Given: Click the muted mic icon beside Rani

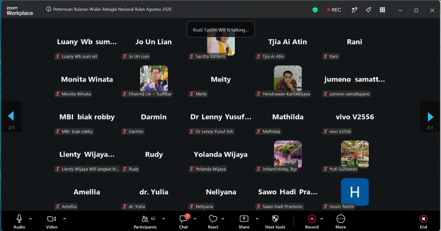Looking at the screenshot, I should [x=326, y=56].
